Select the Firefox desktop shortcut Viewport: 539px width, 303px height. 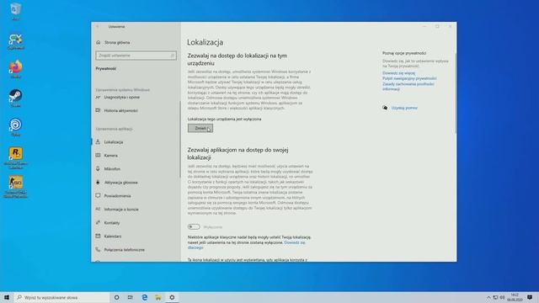tap(15, 69)
